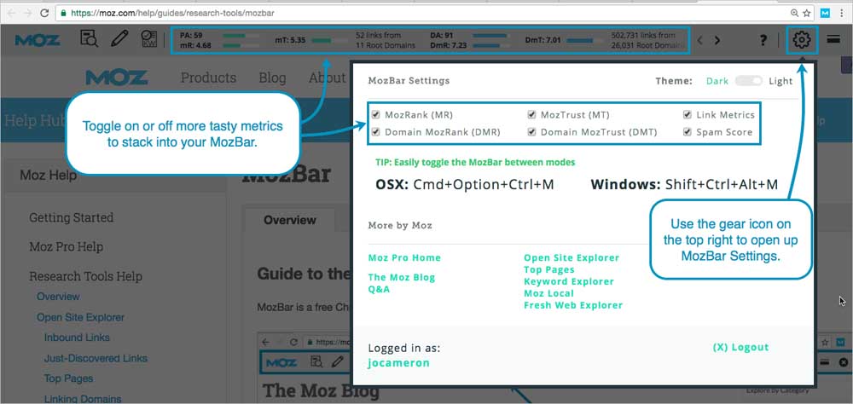
Task: Click the zoom indicator in address bar
Action: pyautogui.click(x=795, y=13)
